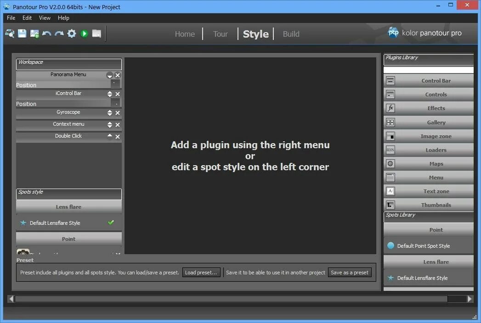Click the search project toolbar icon
This screenshot has height=323, width=481.
click(x=10, y=33)
